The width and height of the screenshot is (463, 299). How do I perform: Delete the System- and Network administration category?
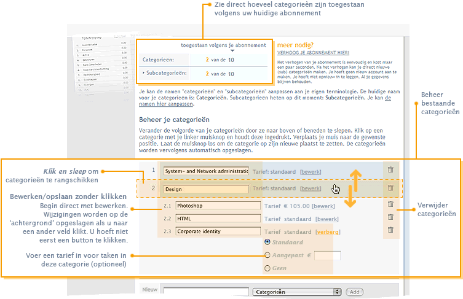point(390,170)
